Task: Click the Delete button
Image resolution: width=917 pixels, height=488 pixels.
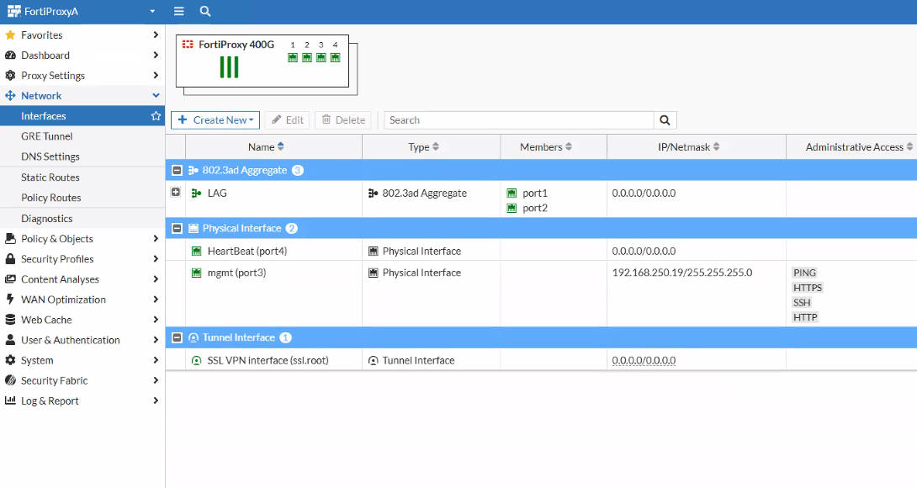Action: tap(343, 120)
